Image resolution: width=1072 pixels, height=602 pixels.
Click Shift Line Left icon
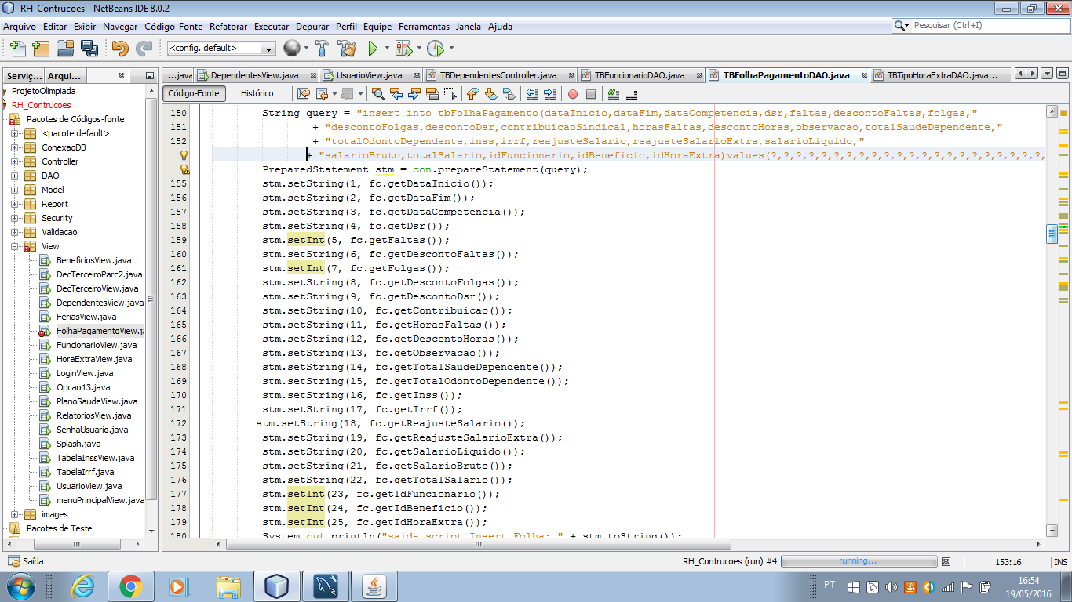click(531, 94)
